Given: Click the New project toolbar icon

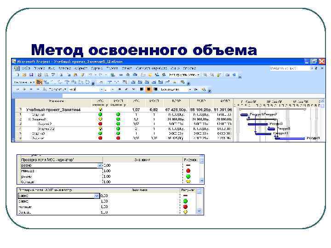Looking at the screenshot, I should click(x=17, y=75).
